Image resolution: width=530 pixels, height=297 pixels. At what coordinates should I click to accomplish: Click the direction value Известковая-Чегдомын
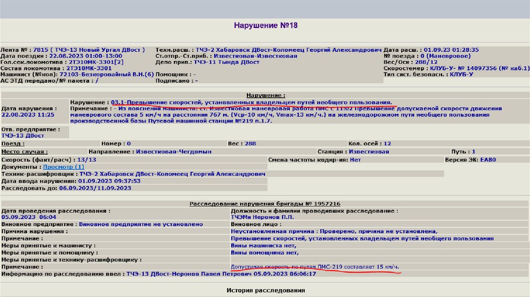[173, 152]
